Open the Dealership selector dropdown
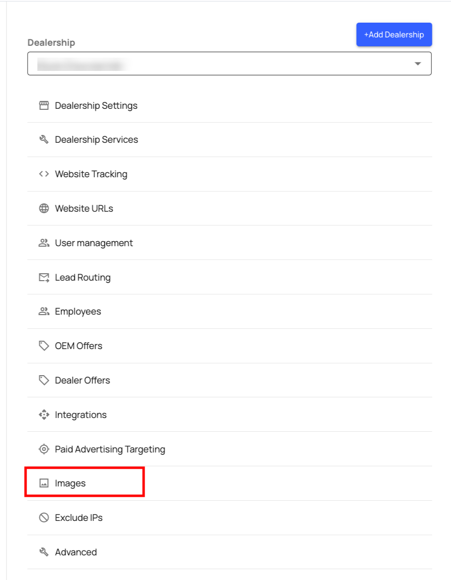 [x=229, y=63]
